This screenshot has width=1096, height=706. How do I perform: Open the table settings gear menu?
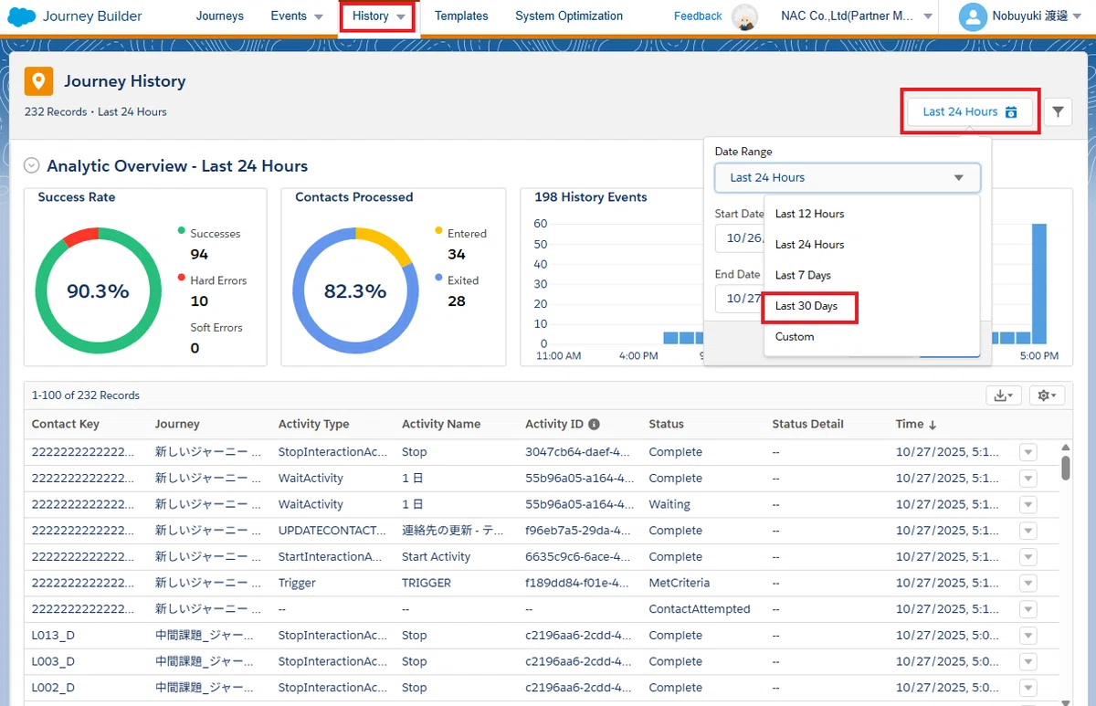pos(1047,395)
